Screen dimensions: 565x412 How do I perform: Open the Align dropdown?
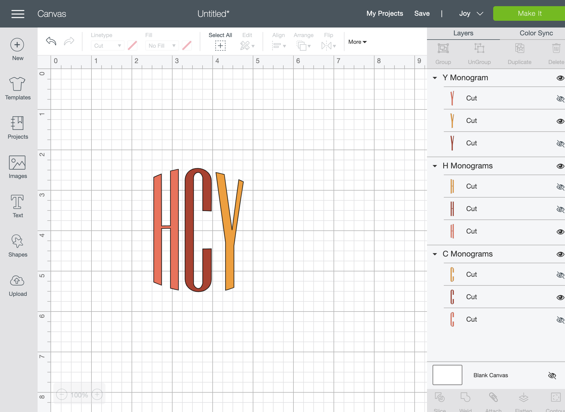pos(279,45)
